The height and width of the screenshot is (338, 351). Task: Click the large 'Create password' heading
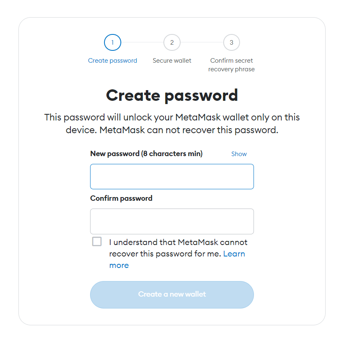172,95
